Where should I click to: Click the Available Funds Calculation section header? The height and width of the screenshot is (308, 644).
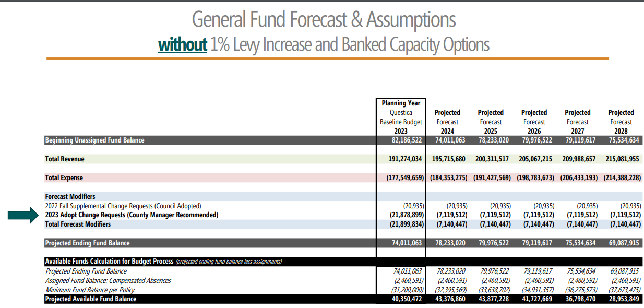click(x=110, y=262)
